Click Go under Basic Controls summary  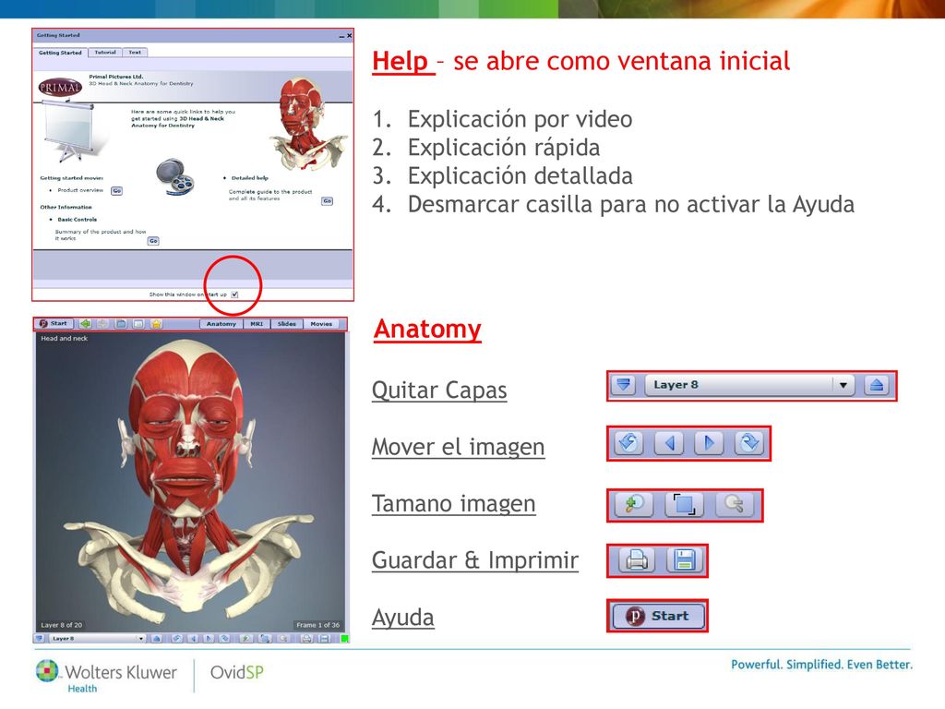[x=154, y=241]
